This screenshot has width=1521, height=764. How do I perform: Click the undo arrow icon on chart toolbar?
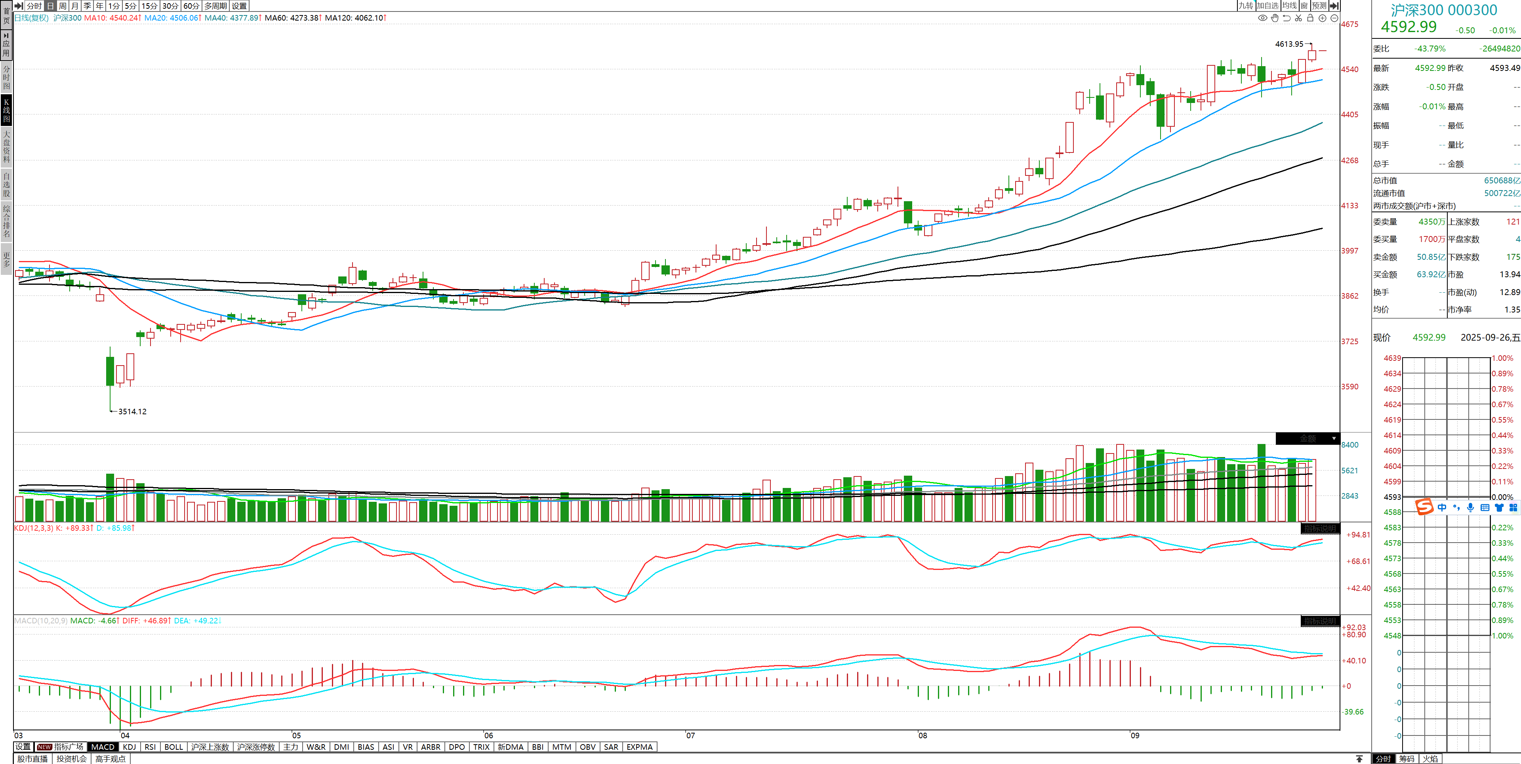click(1287, 18)
